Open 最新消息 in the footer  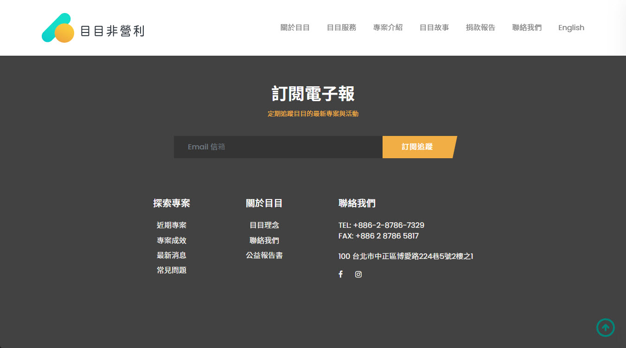pos(172,255)
